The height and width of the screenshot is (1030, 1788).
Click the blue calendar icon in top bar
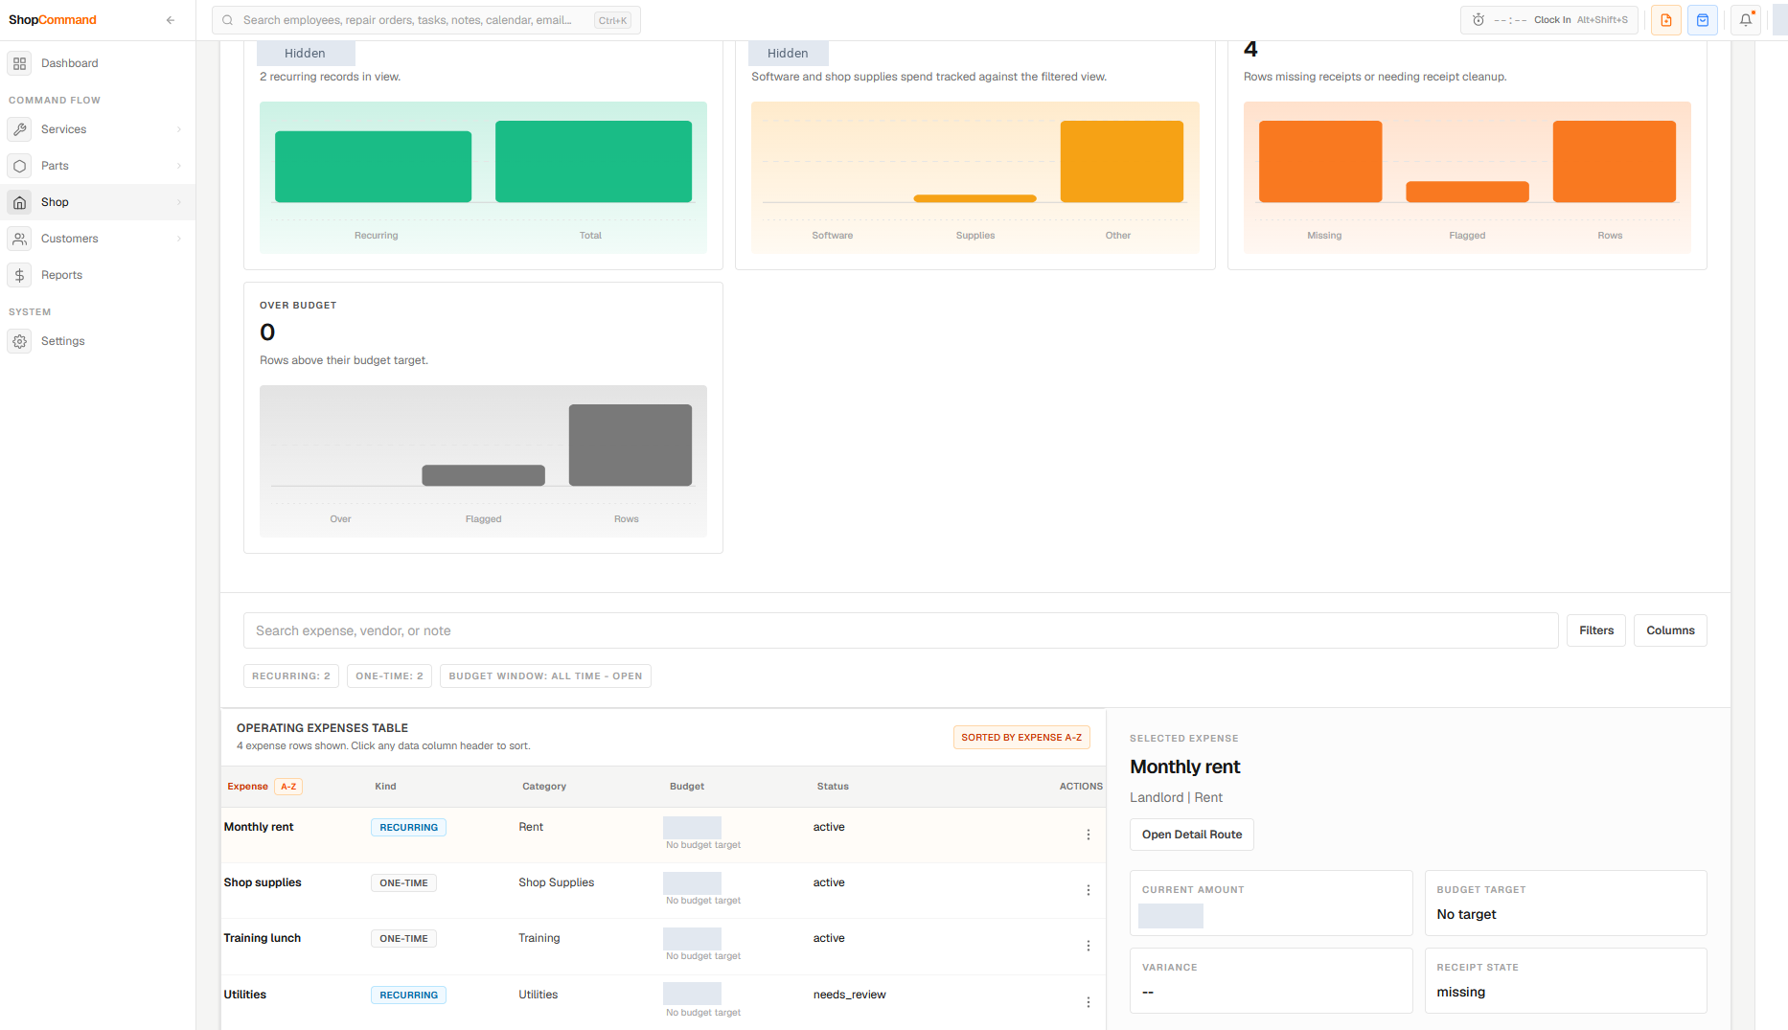pyautogui.click(x=1703, y=20)
